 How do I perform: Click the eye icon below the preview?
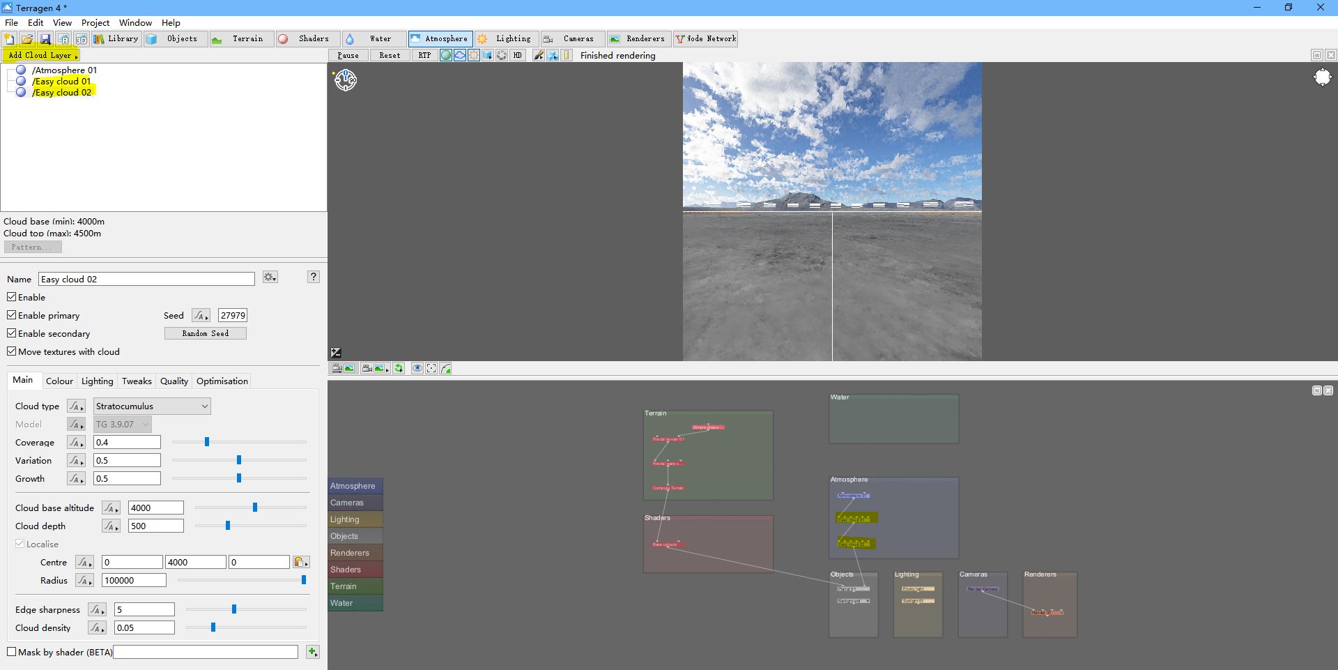coord(417,369)
